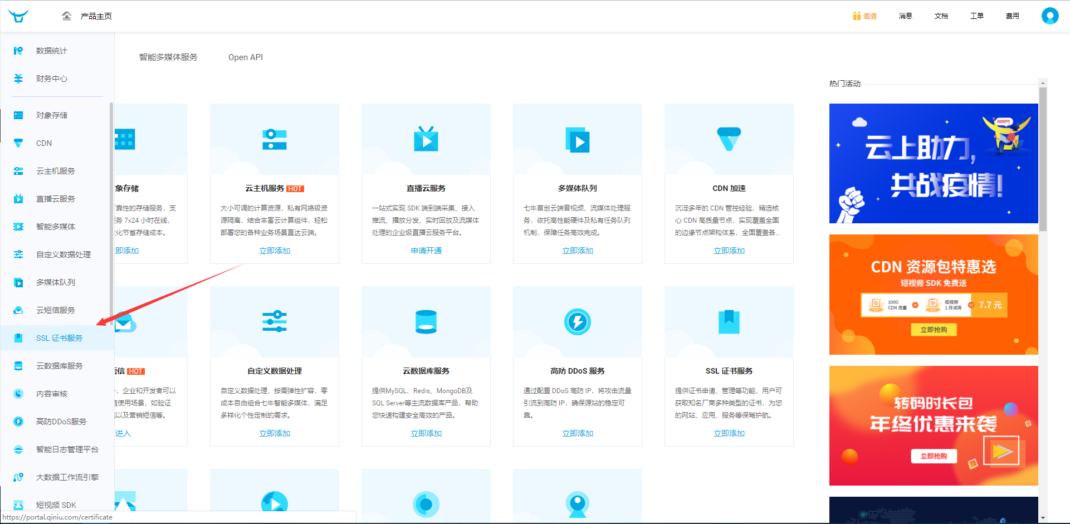Click the 云数据库服务 card cylinder icon

tap(426, 322)
